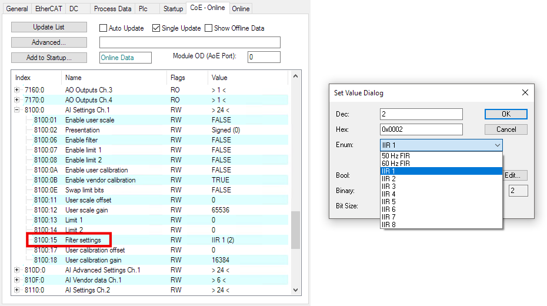Choose IIR 3 from Enum list
This screenshot has height=306, width=547.
(441, 187)
